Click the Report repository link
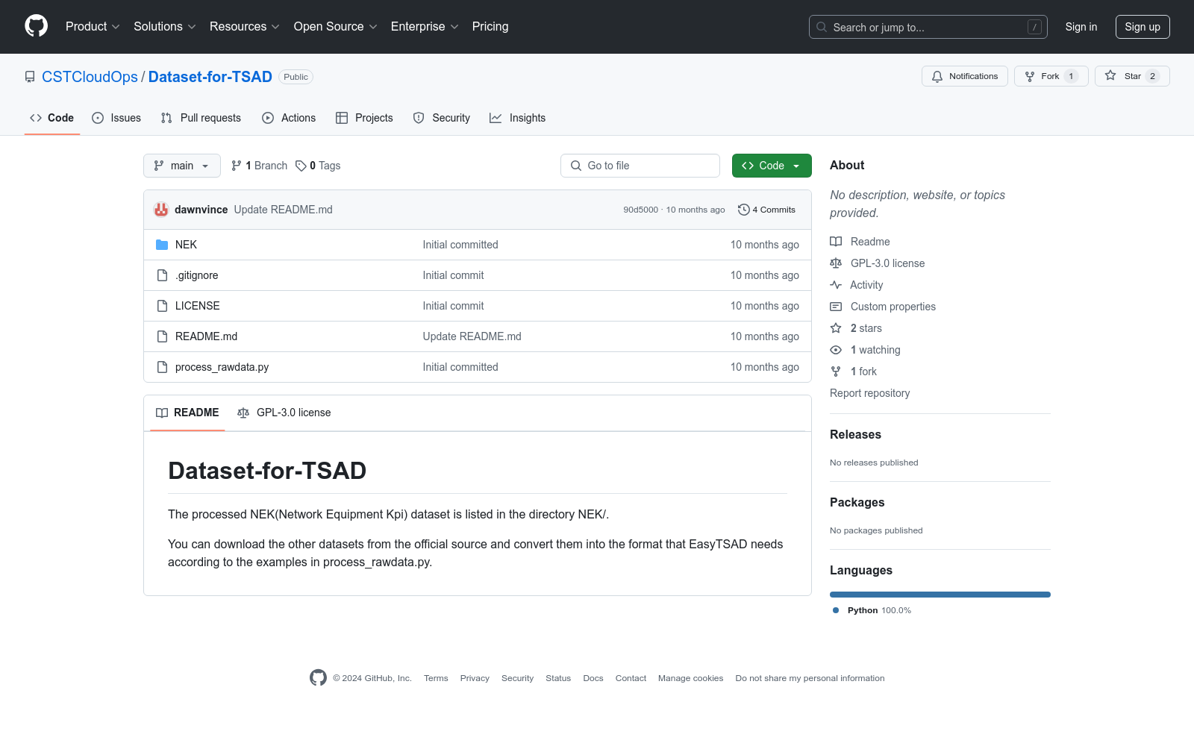Viewport: 1194px width, 746px height. pos(870,393)
